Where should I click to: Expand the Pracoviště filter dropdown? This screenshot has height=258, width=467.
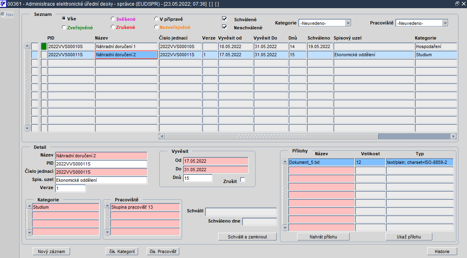pyautogui.click(x=445, y=23)
